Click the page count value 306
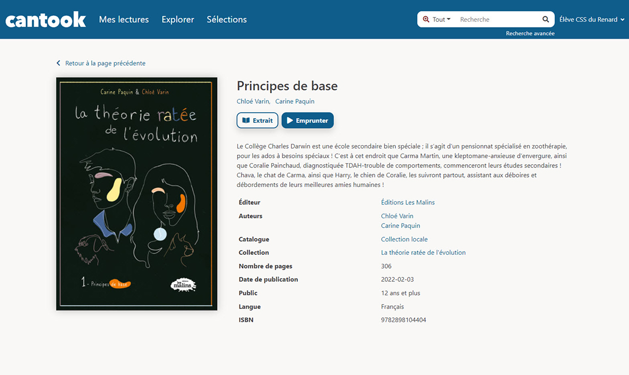The height and width of the screenshot is (375, 629). (x=386, y=266)
